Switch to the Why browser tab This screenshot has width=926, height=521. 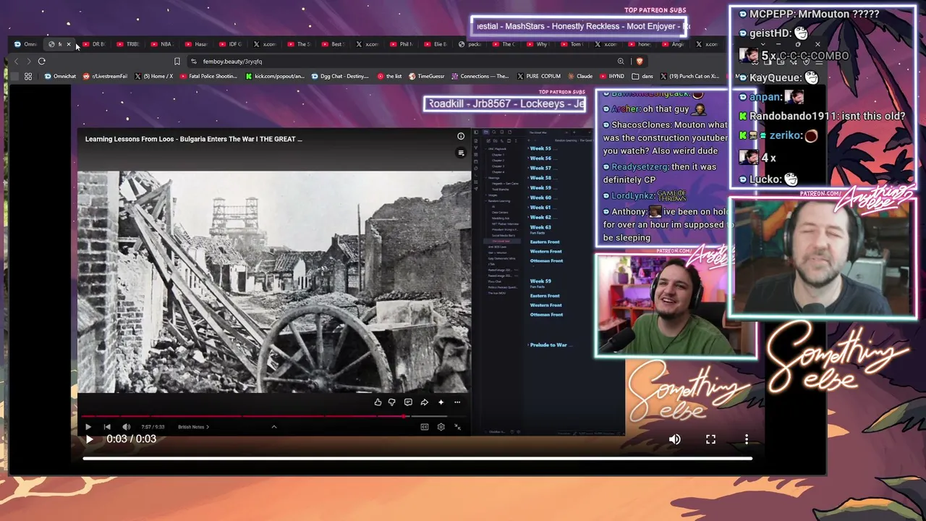[538, 44]
